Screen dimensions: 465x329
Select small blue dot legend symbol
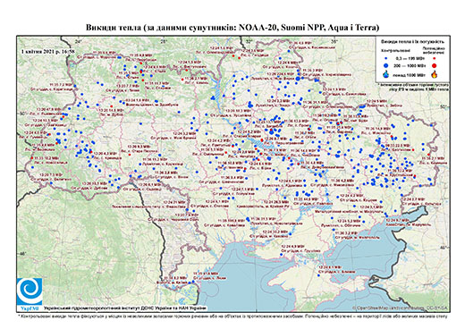tap(385, 59)
